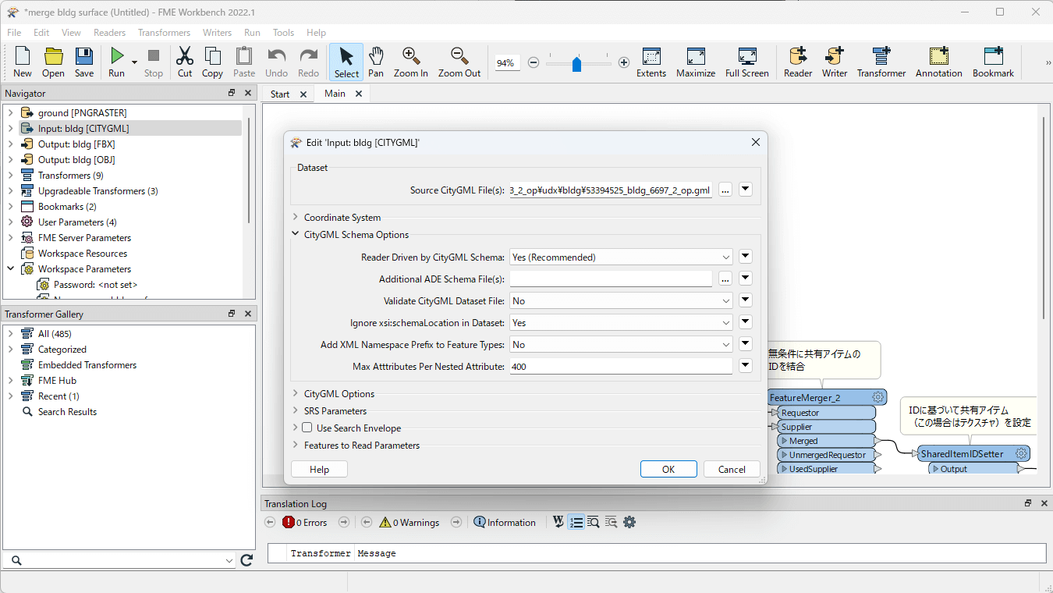Click the zoom slider plus button
The image size is (1053, 593).
click(624, 62)
